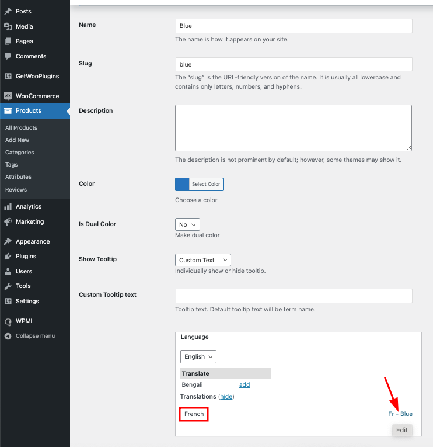Click the Plugins plug icon

click(8, 256)
